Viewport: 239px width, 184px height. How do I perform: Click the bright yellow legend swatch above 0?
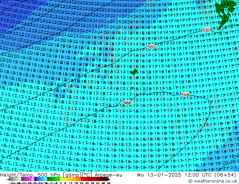61,179
